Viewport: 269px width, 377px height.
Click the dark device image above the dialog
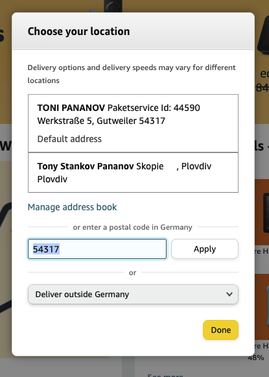tap(113, 6)
